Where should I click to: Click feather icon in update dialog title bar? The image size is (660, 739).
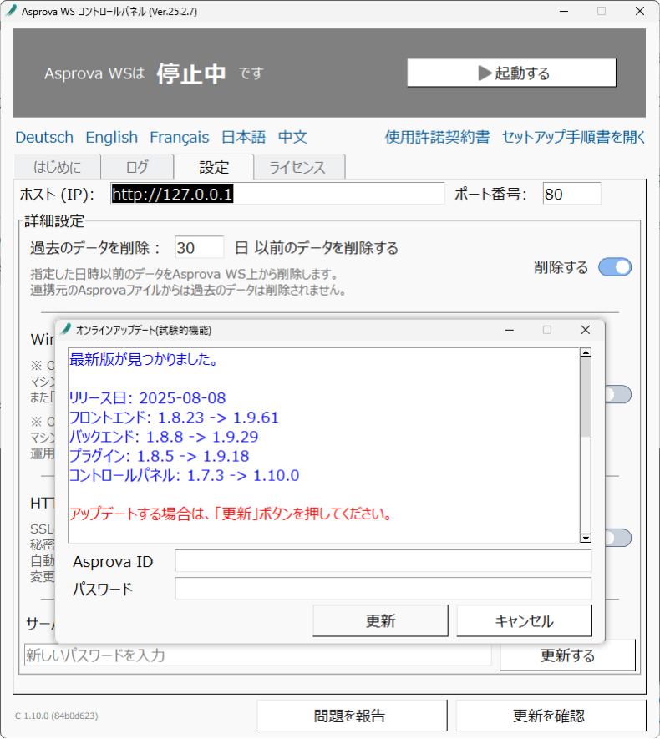click(66, 330)
